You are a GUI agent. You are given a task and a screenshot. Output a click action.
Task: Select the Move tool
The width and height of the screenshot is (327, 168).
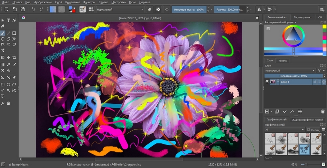click(8, 58)
